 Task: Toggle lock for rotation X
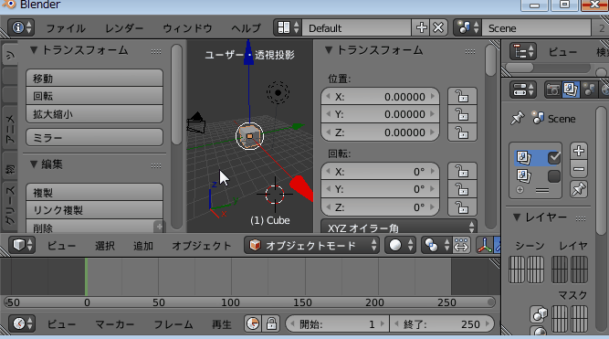coord(462,171)
